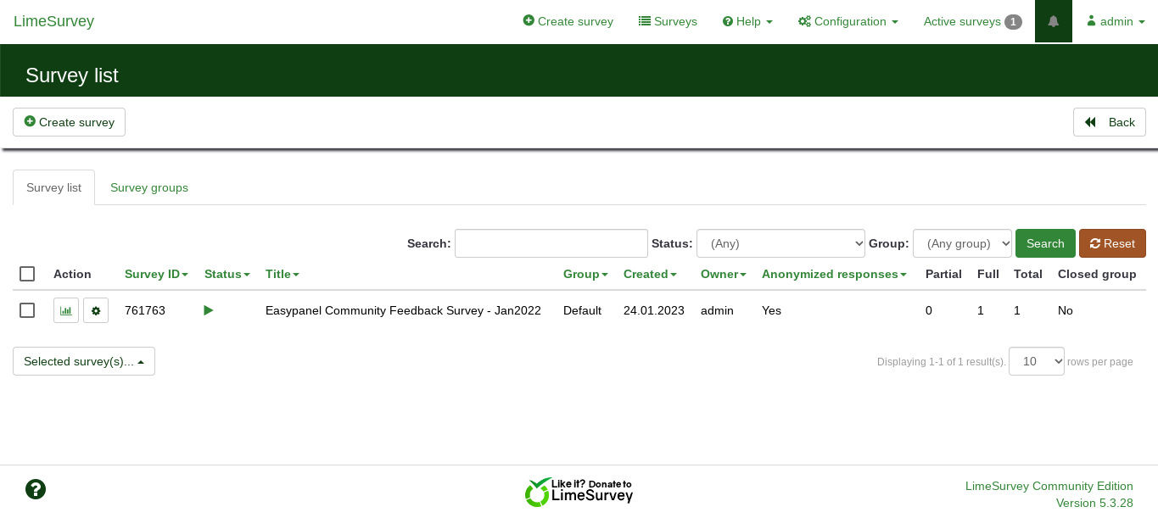Viewport: 1158px width, 518px height.
Task: Check the Easypanel survey row checkbox
Action: click(x=27, y=310)
